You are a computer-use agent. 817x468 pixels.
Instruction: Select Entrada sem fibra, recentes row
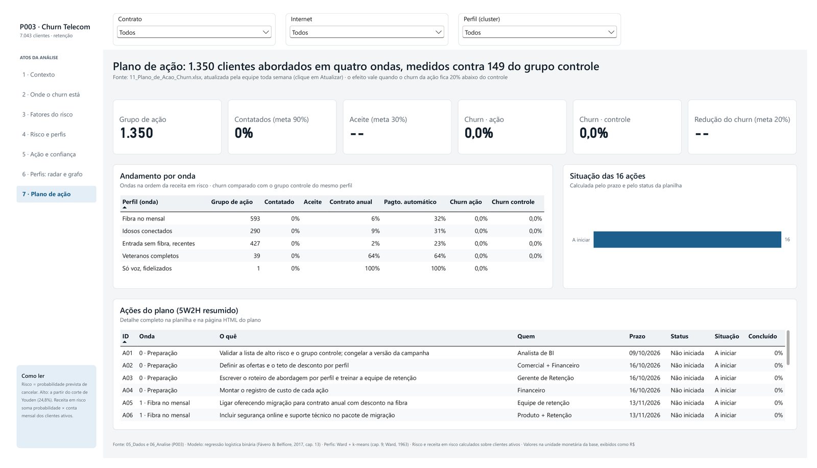coord(332,243)
